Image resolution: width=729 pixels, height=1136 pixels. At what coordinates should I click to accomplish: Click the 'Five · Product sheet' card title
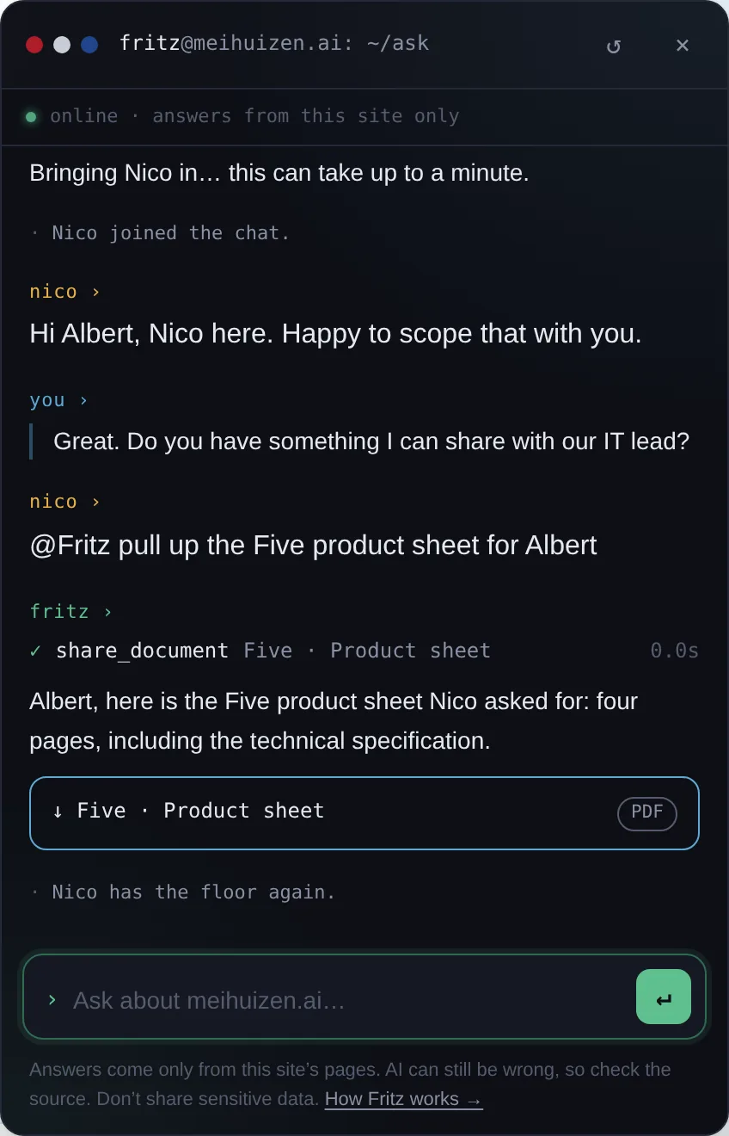[200, 811]
